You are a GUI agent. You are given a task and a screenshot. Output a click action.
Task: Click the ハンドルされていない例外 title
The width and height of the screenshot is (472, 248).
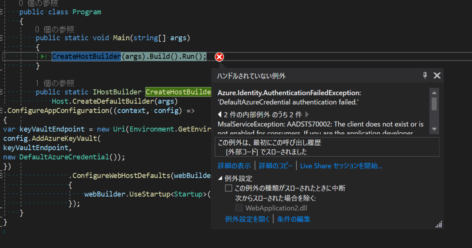(x=252, y=76)
